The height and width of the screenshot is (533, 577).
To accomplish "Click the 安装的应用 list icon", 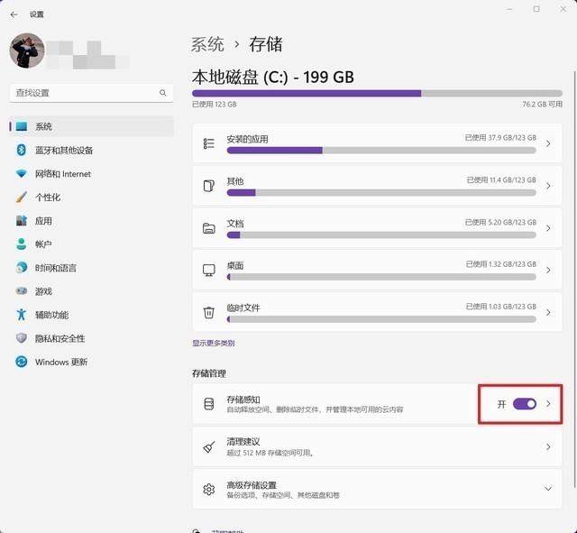I will coord(209,143).
